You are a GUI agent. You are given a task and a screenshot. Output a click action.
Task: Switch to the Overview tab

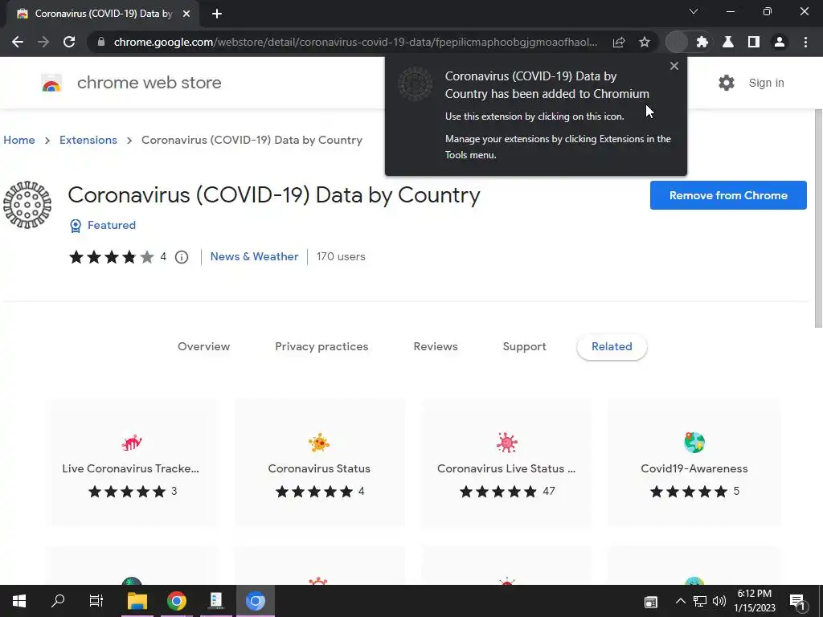(x=203, y=347)
